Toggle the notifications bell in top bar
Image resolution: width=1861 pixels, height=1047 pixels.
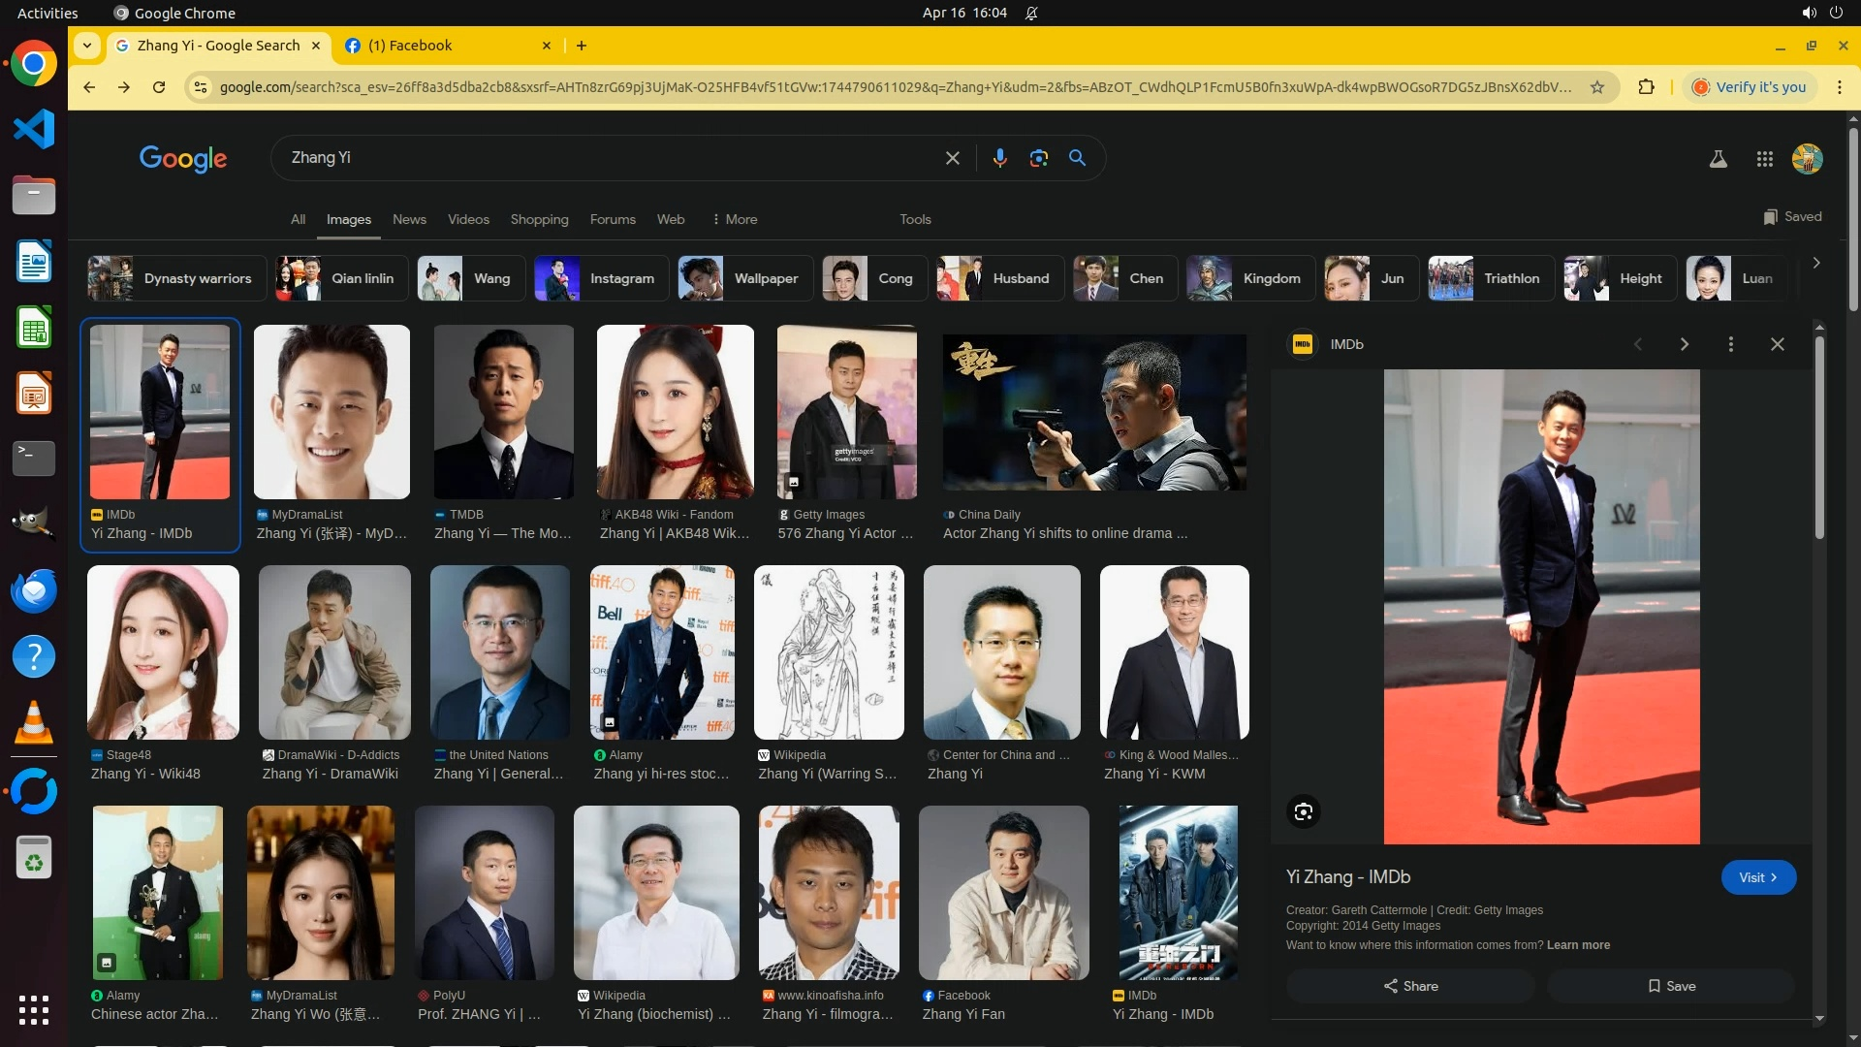[1031, 13]
